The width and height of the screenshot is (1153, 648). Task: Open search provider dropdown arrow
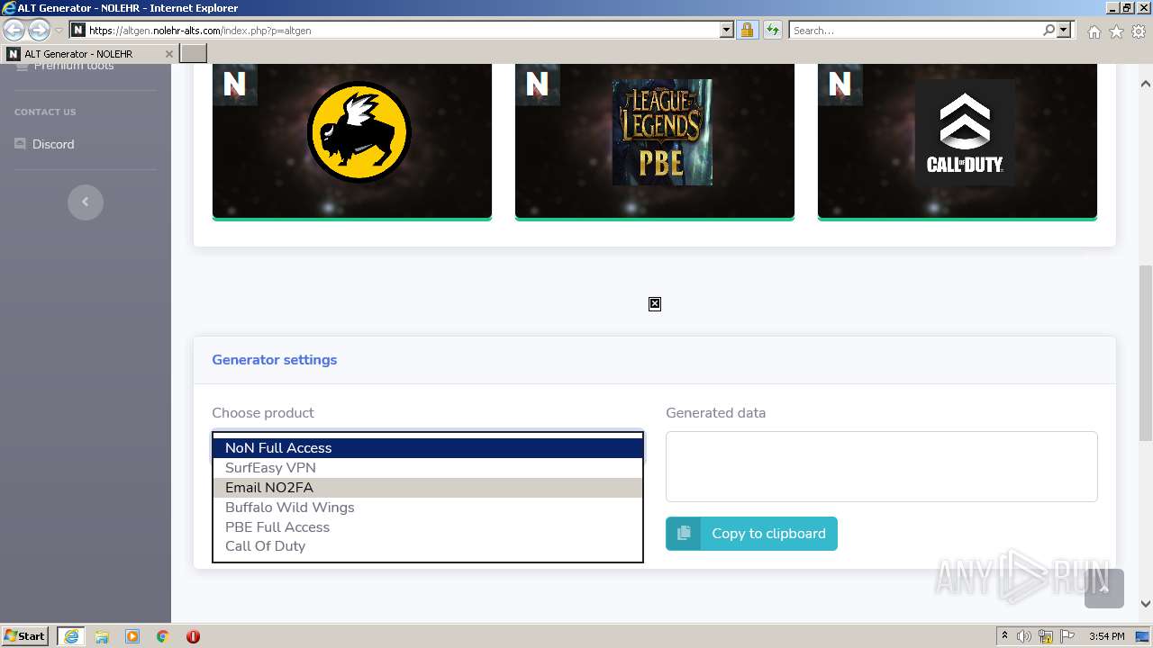pos(1064,30)
